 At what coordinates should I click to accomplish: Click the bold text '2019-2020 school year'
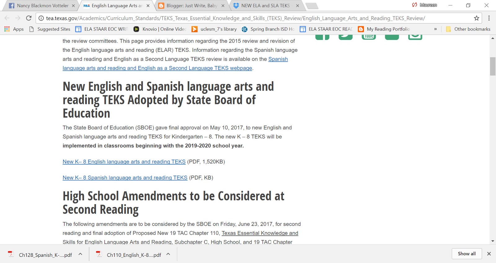click(x=214, y=146)
